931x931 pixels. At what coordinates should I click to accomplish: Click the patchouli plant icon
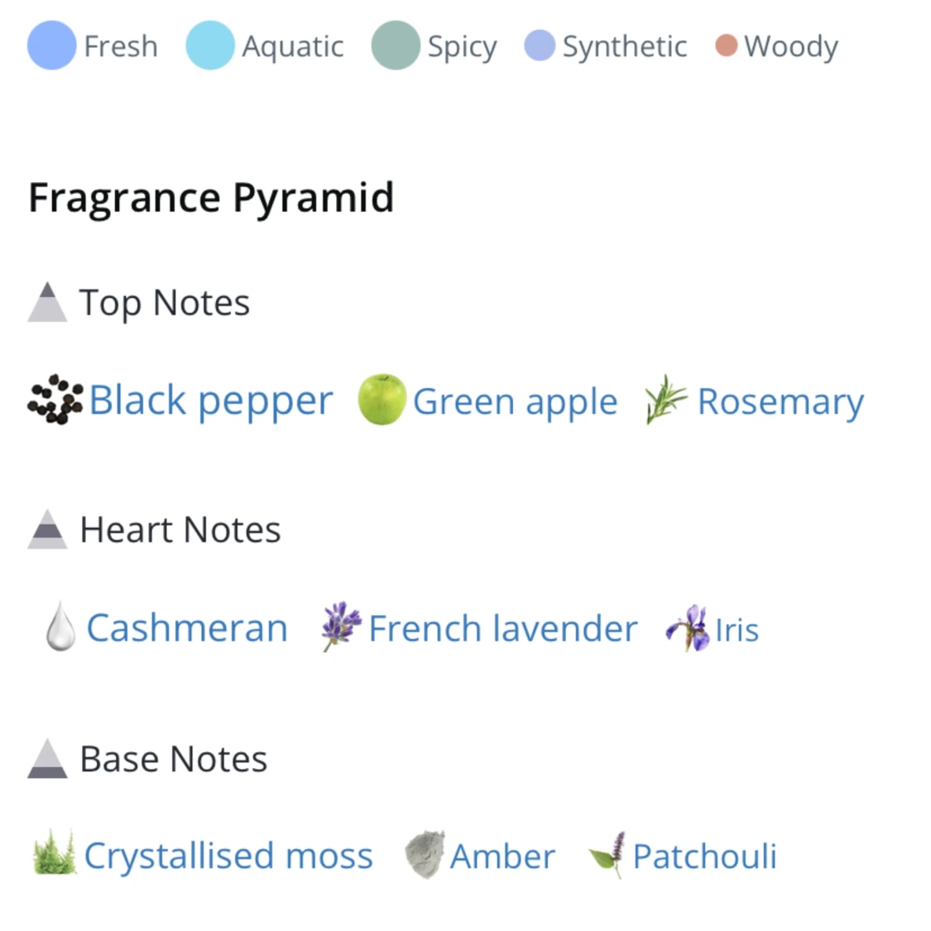608,855
